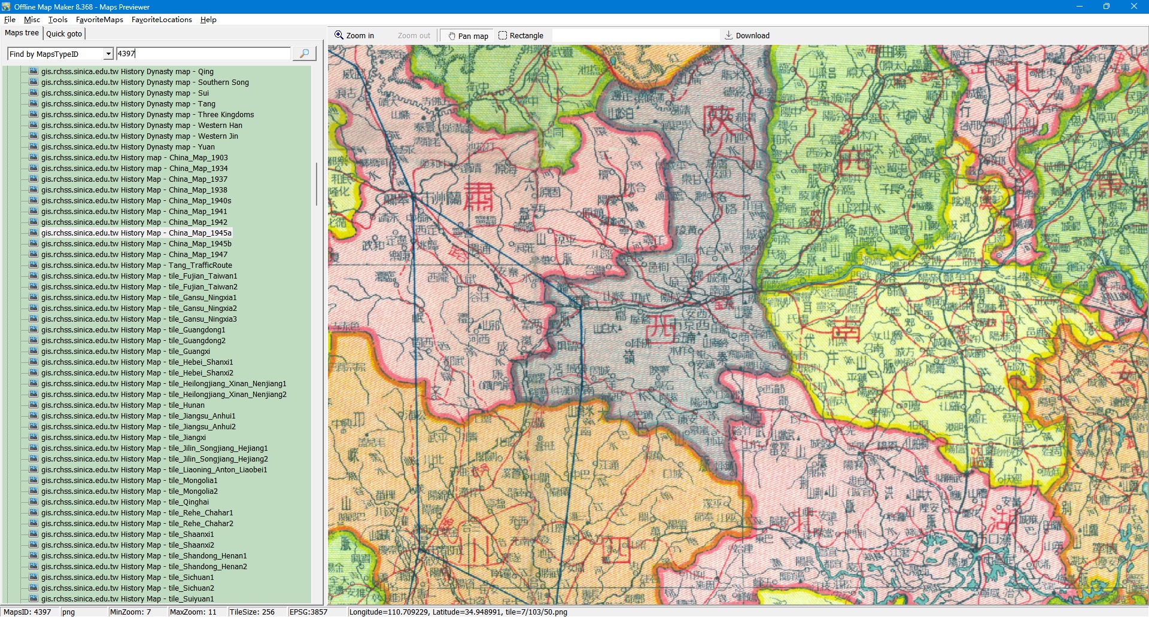This screenshot has height=617, width=1149.
Task: Select the China_Map_1947 tree entry
Action: pyautogui.click(x=134, y=255)
